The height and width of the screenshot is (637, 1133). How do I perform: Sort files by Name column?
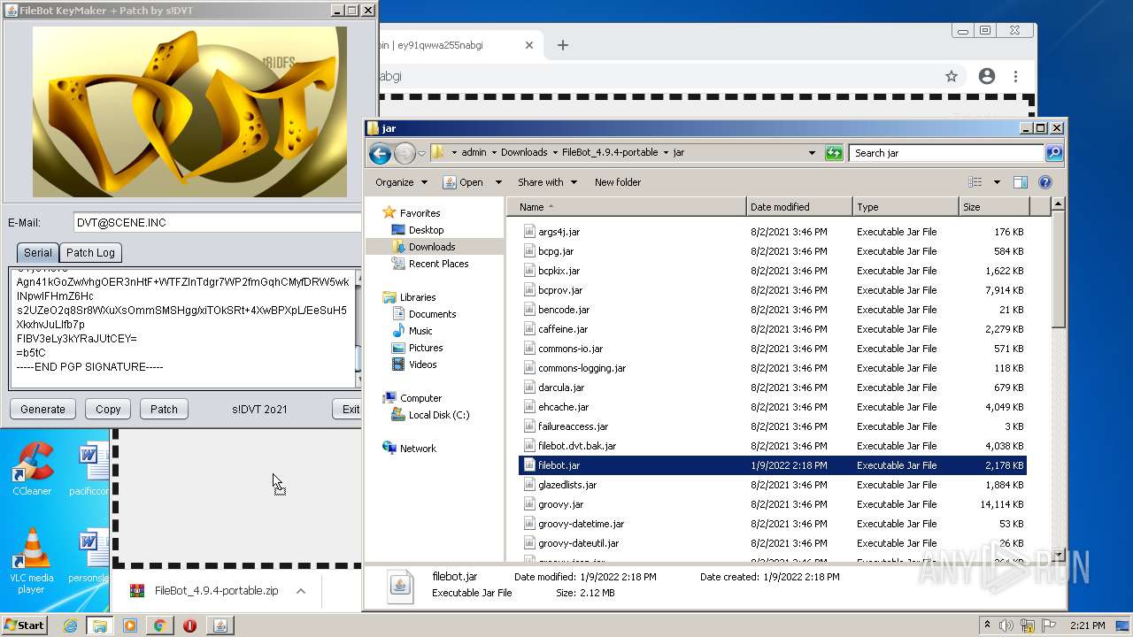[x=628, y=207]
